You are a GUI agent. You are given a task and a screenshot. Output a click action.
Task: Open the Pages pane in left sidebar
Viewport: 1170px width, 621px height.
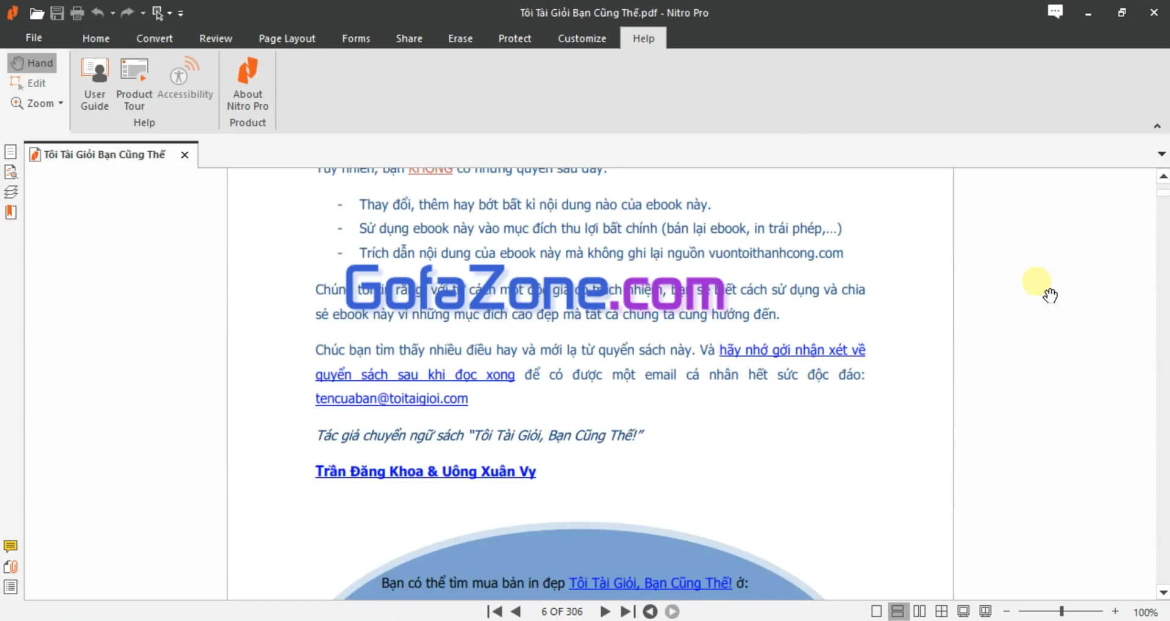[10, 152]
